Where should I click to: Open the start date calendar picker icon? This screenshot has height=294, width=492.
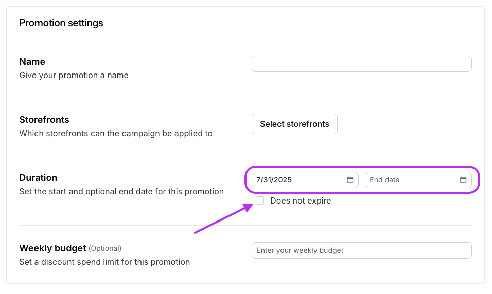coord(350,180)
